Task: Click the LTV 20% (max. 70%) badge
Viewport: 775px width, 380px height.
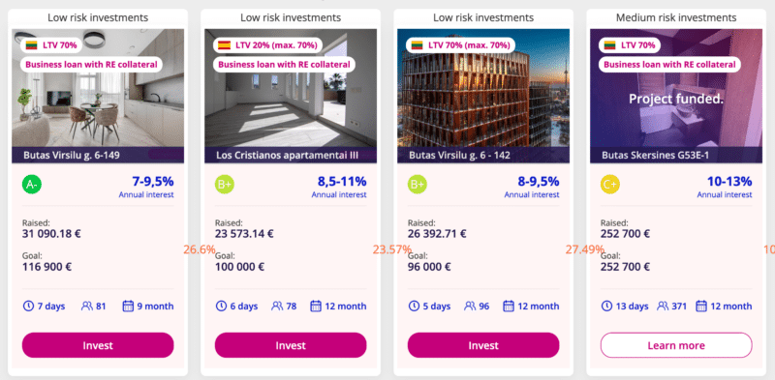Action: click(268, 45)
